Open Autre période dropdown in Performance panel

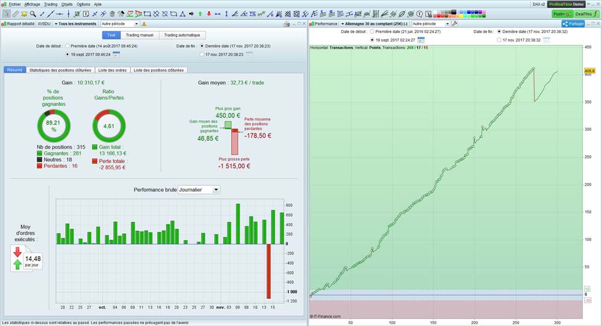[x=430, y=24]
